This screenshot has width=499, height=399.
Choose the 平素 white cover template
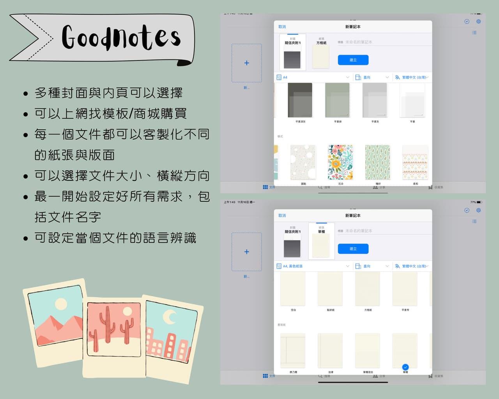(x=412, y=100)
